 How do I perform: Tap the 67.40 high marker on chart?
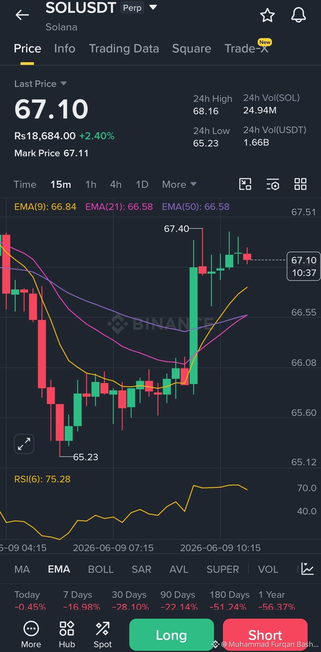pyautogui.click(x=176, y=229)
